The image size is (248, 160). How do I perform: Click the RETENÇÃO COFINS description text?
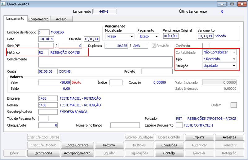(x=65, y=52)
